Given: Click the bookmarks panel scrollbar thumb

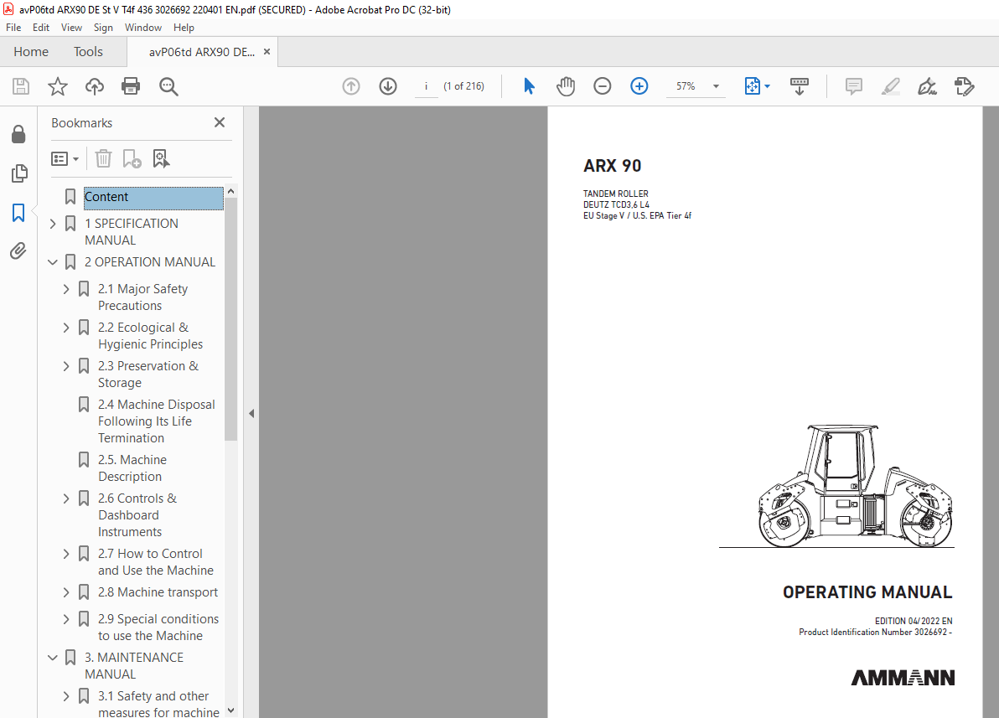Looking at the screenshot, I should [230, 318].
